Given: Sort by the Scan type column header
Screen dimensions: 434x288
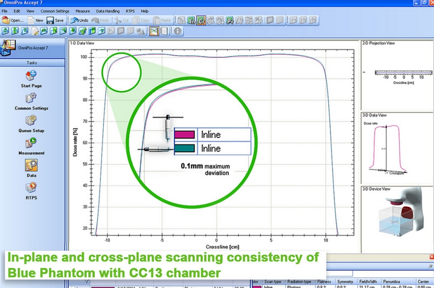Looking at the screenshot, I should 273,281.
